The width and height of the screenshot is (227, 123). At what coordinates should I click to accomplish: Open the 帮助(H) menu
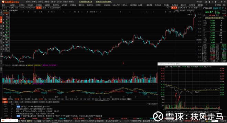click(72, 2)
